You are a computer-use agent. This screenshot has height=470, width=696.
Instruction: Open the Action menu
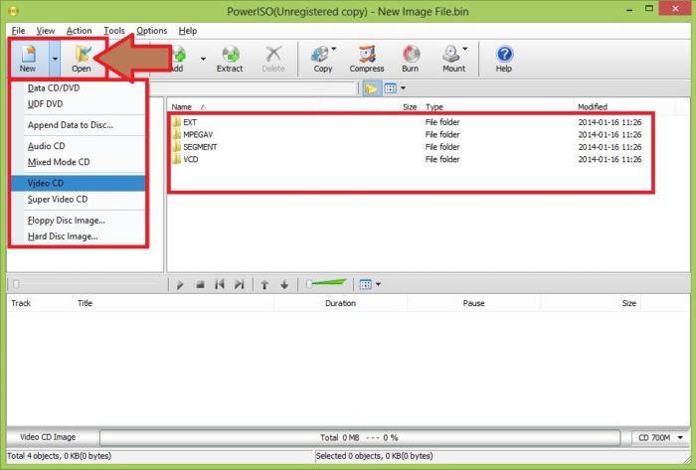[79, 31]
